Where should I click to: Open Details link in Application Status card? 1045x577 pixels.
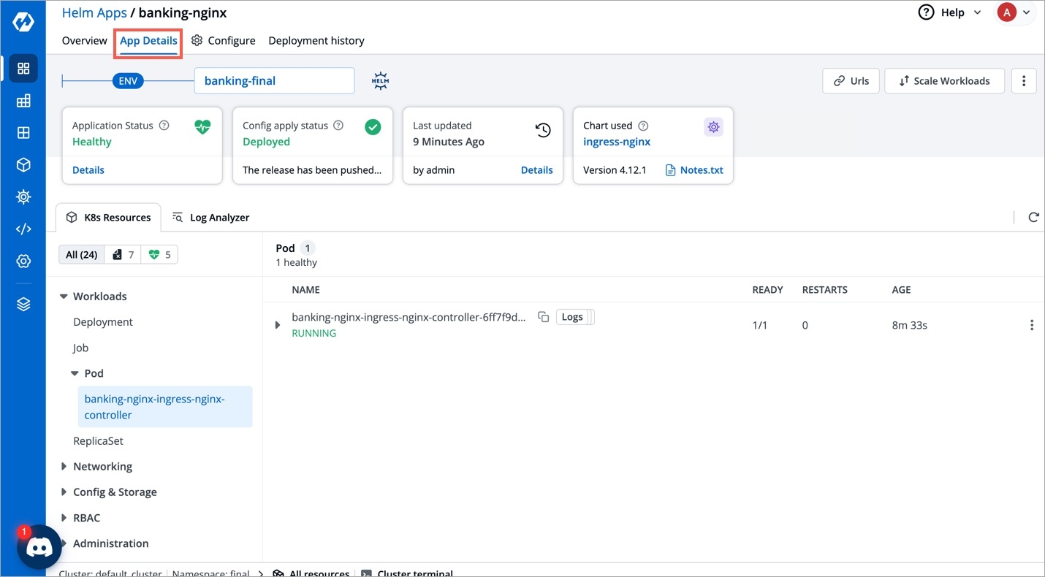[x=88, y=170]
